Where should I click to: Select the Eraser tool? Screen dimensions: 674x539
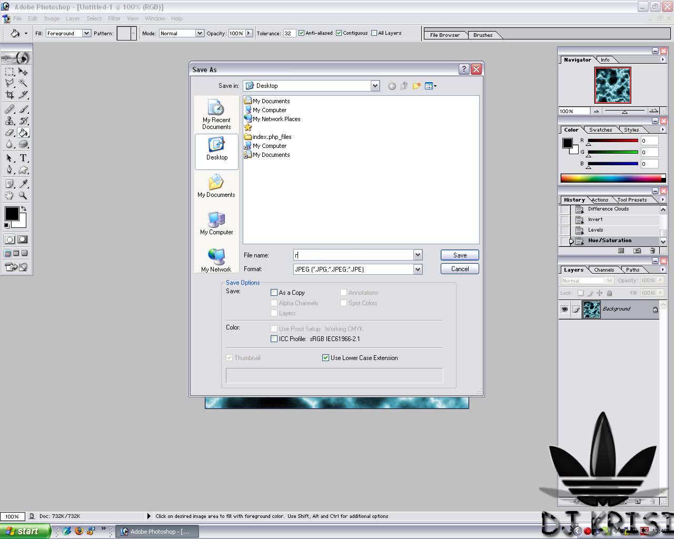(x=9, y=133)
